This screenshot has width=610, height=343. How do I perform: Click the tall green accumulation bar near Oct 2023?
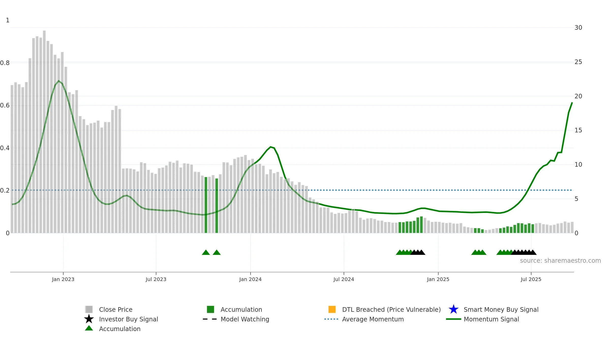click(x=206, y=205)
